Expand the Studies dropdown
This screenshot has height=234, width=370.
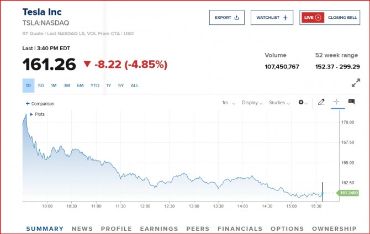279,103
